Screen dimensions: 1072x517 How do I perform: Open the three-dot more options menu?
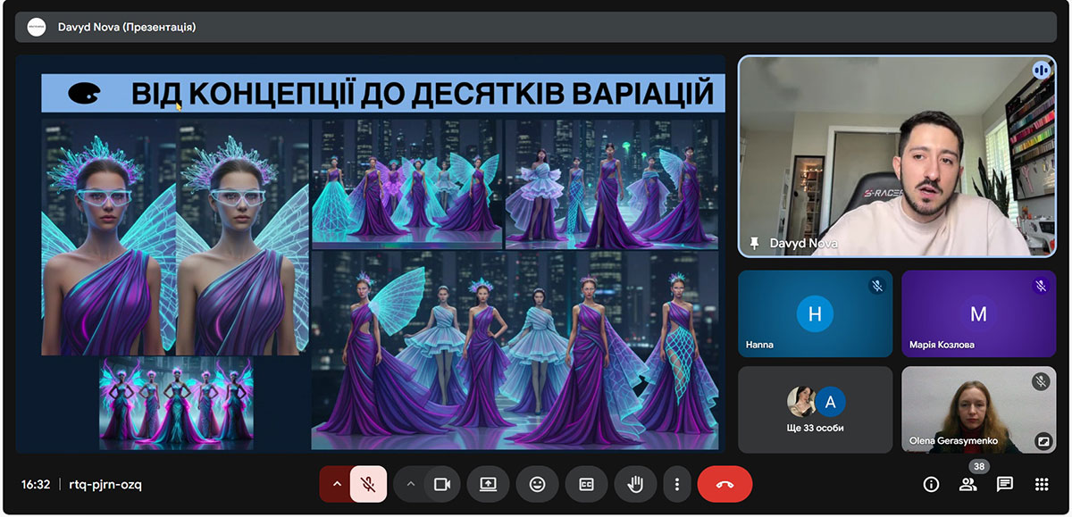pyautogui.click(x=677, y=484)
